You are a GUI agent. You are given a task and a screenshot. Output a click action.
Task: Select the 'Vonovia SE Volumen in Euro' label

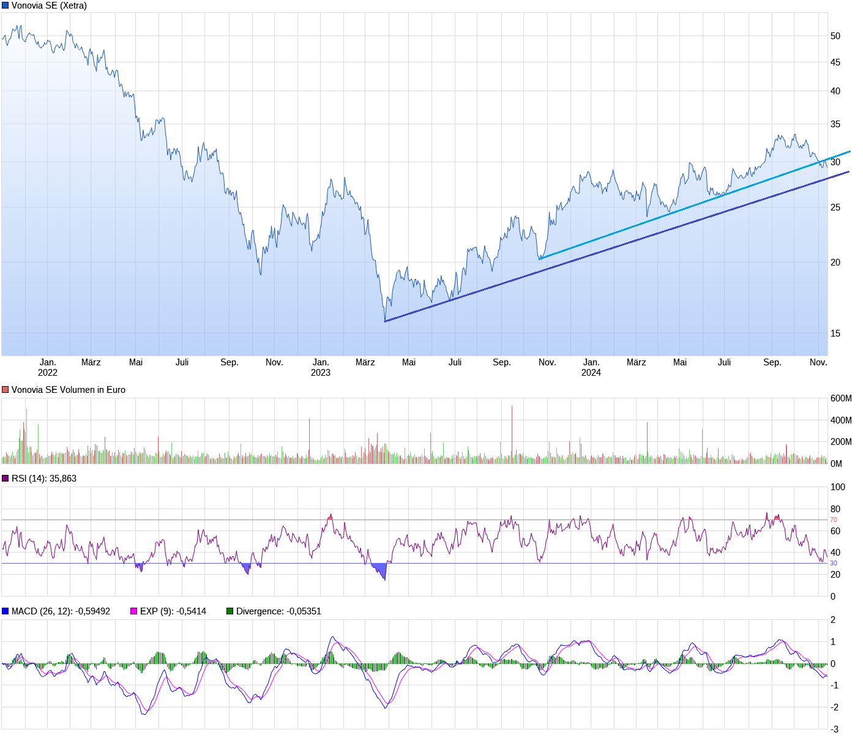click(69, 390)
